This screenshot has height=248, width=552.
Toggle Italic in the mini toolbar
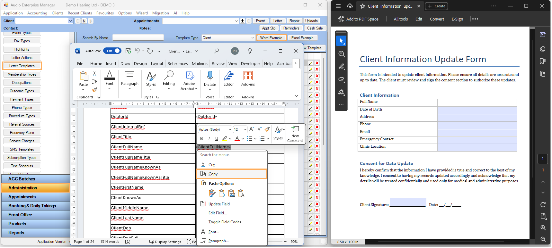coord(209,139)
